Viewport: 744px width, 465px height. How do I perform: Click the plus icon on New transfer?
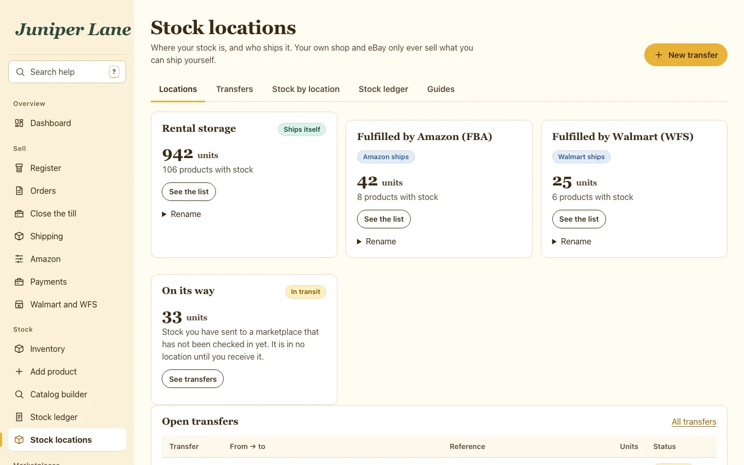coord(659,55)
